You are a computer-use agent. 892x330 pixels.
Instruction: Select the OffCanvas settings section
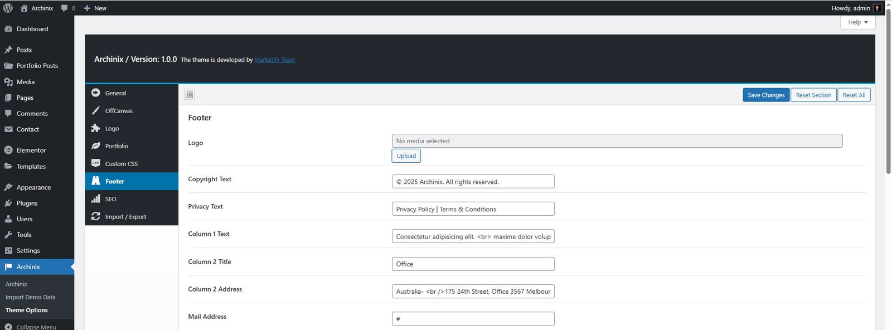coord(119,111)
